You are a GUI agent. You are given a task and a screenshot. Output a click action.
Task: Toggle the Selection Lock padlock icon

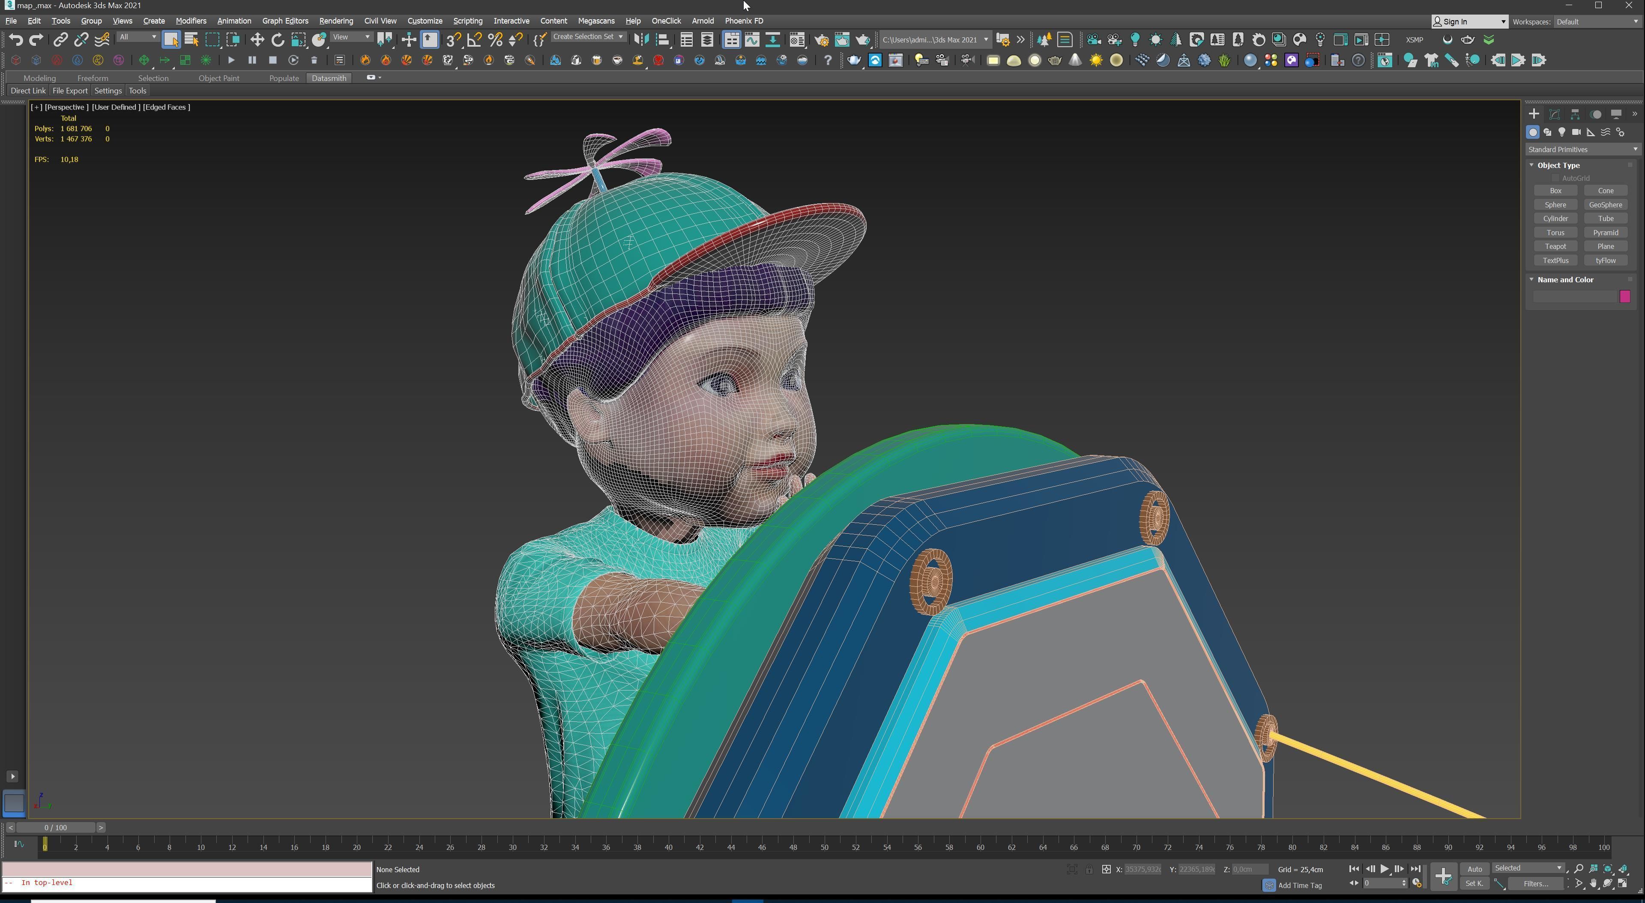coord(1089,869)
